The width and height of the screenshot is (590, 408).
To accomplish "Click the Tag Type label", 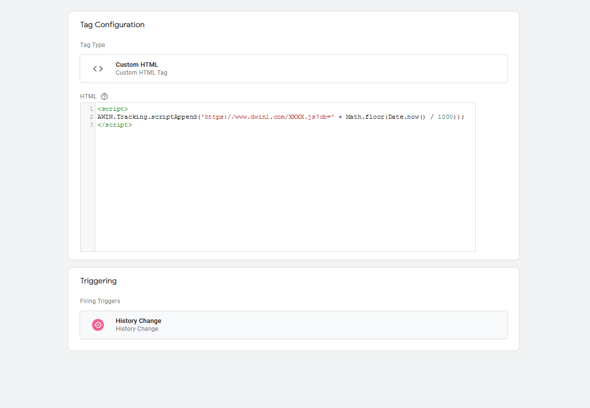I will coord(92,45).
